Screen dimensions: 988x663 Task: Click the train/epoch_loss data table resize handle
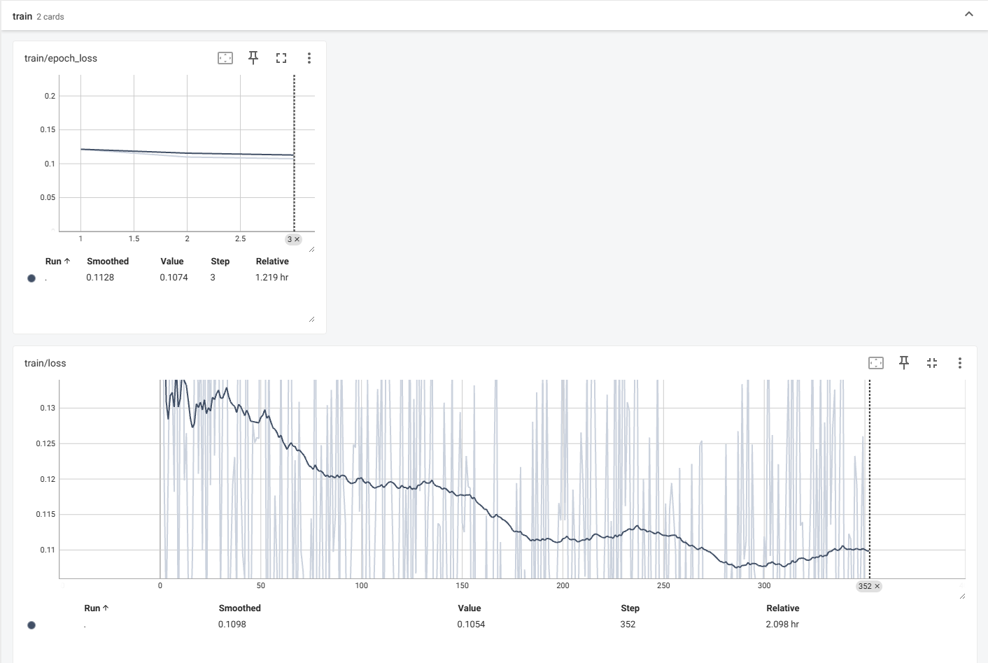311,319
